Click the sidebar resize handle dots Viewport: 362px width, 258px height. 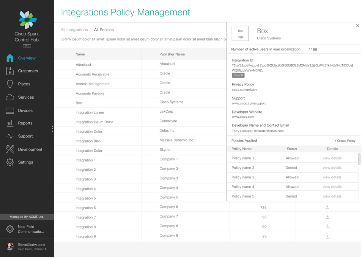click(x=53, y=129)
